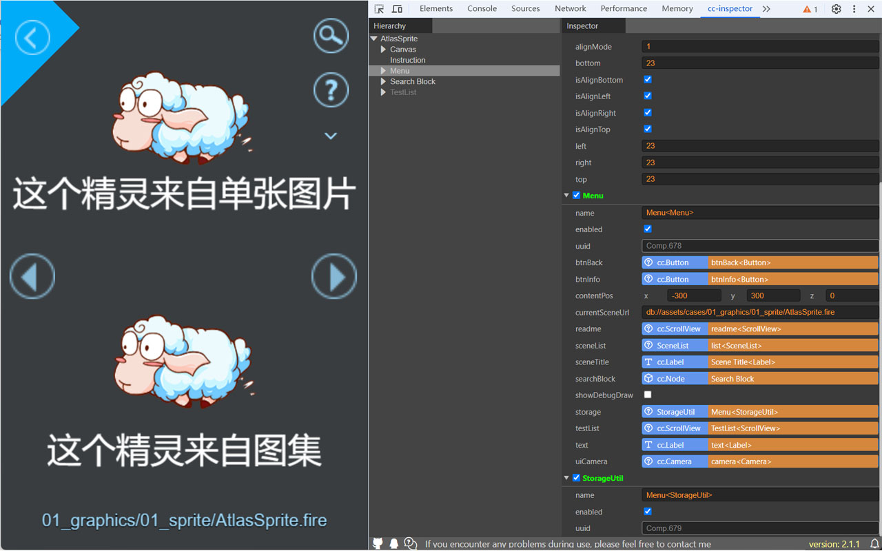Click the right arrow to go next scene
This screenshot has height=551, width=882.
coord(334,276)
